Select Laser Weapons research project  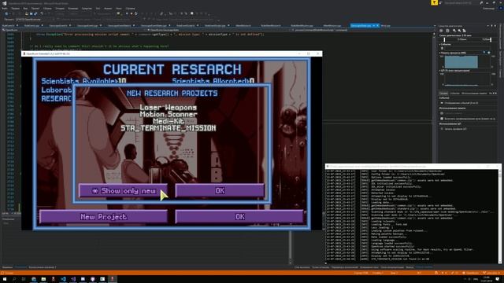click(x=168, y=108)
